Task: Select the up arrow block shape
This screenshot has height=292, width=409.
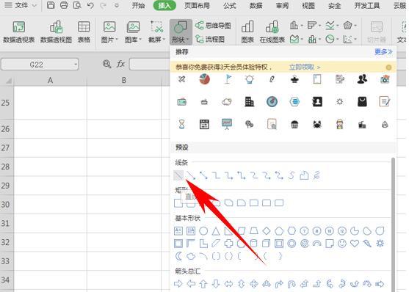Action: tap(203, 284)
